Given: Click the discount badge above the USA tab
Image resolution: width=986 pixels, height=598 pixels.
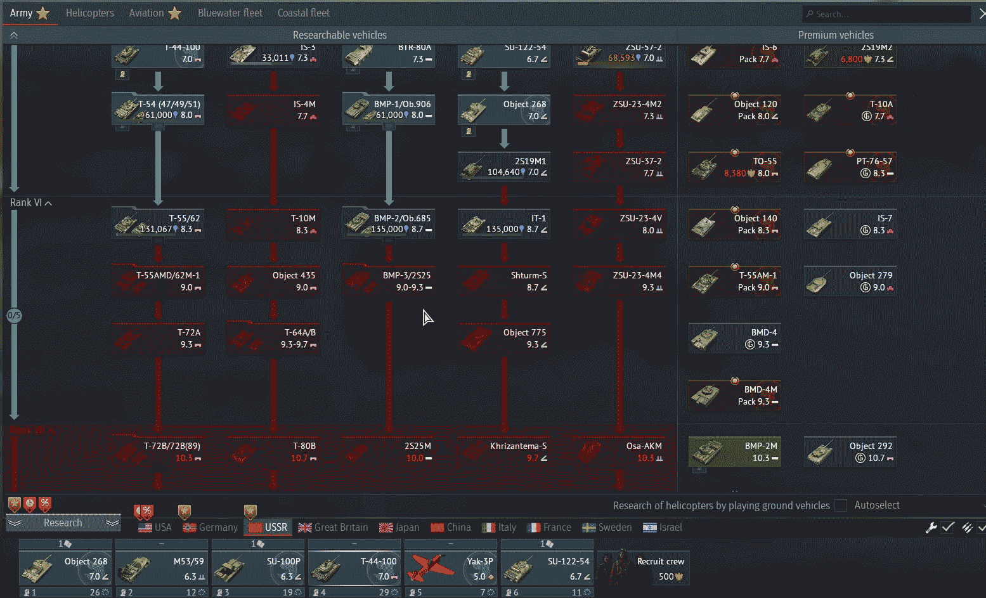Looking at the screenshot, I should 145,512.
